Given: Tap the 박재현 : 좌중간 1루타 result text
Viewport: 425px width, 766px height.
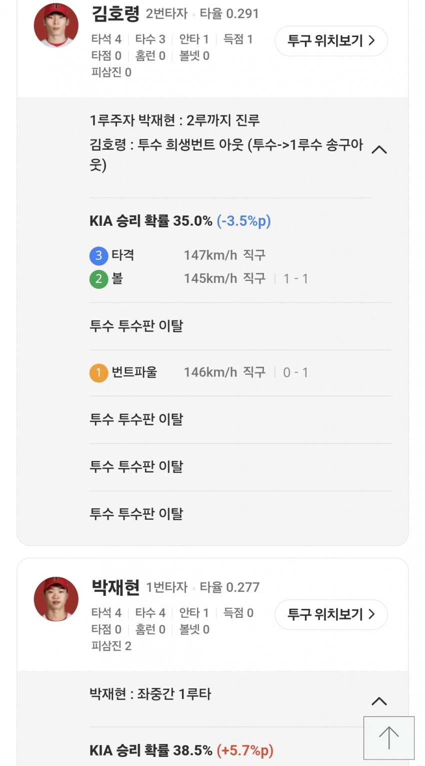Looking at the screenshot, I should click(x=150, y=694).
